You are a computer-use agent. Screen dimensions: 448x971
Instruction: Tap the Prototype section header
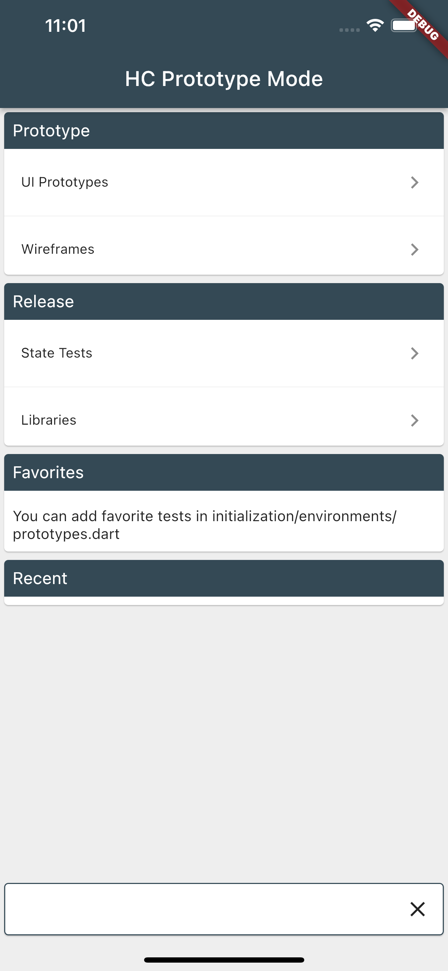point(224,130)
